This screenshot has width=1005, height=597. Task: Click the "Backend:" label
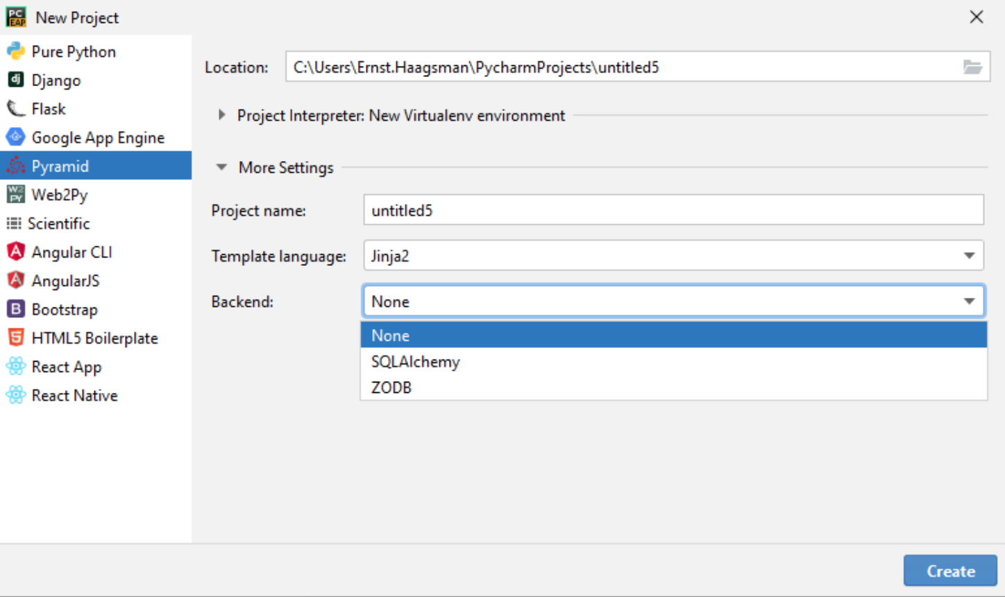coord(242,301)
